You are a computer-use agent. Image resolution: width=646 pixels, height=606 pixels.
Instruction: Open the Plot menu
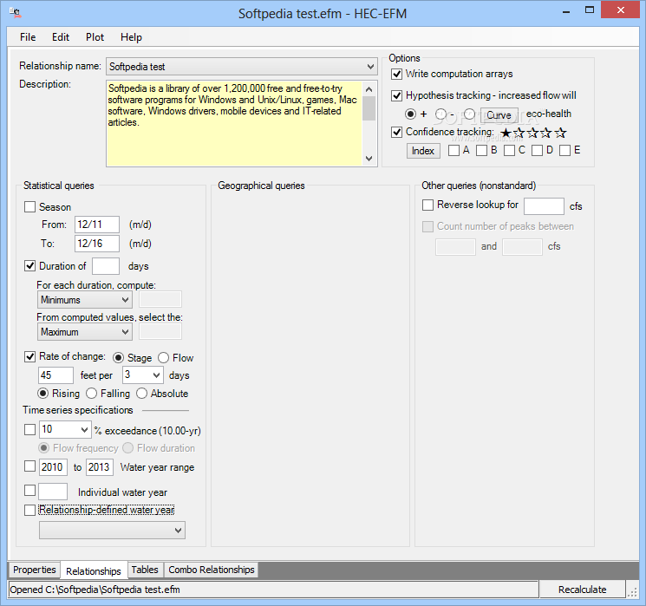tap(95, 37)
